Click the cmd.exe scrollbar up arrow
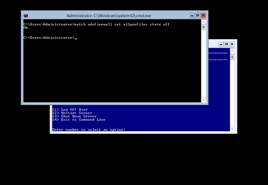This screenshot has height=185, width=268. point(204,22)
